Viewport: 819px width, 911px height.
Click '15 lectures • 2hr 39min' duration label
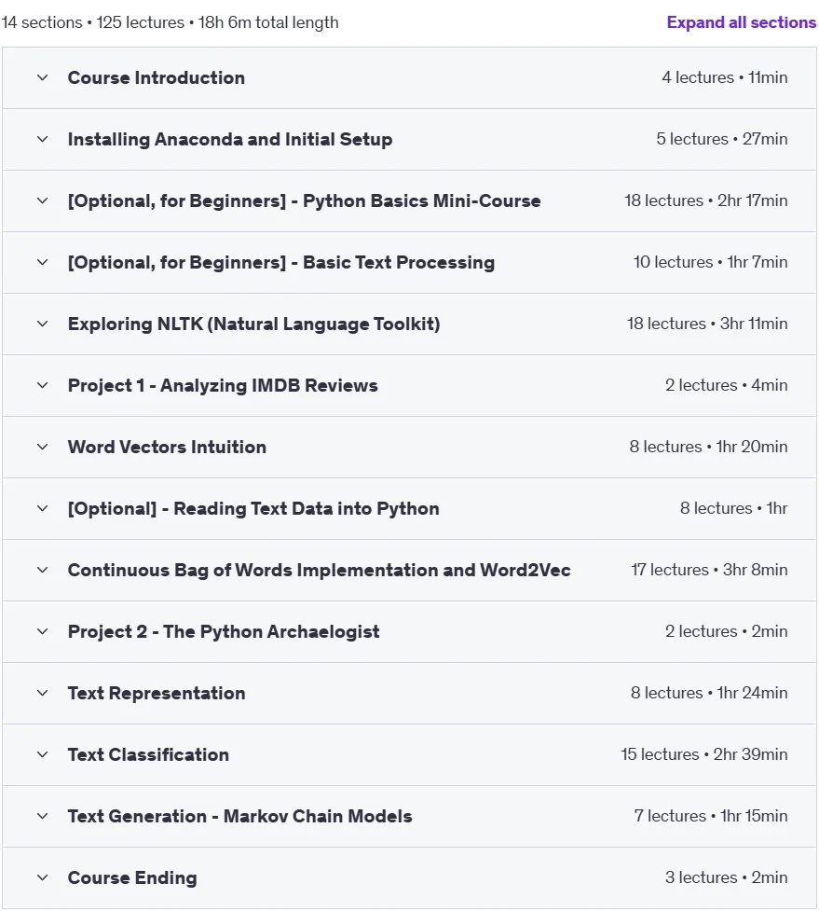[704, 754]
